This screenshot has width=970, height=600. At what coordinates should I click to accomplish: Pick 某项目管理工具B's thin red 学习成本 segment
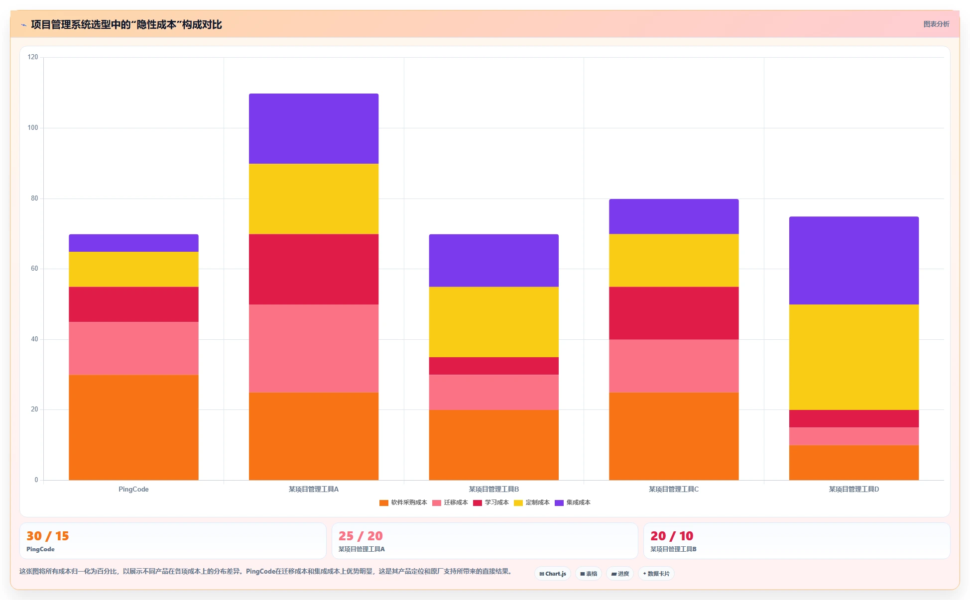tap(494, 366)
